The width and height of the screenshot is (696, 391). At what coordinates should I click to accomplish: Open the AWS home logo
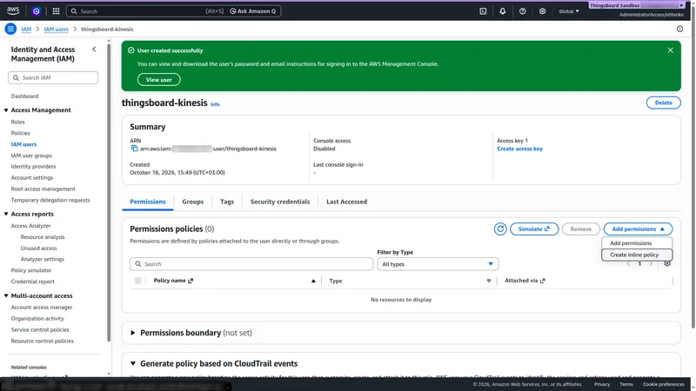(x=13, y=10)
